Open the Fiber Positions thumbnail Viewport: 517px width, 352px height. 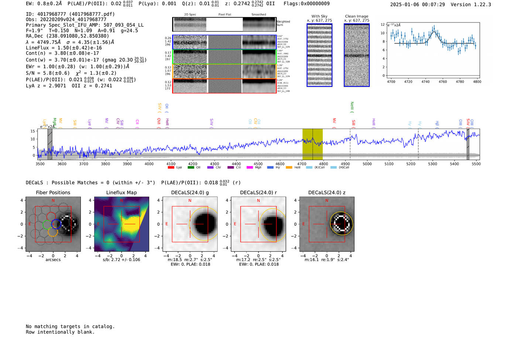pyautogui.click(x=53, y=224)
